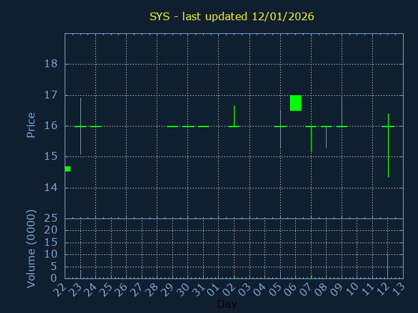This screenshot has height=313, width=418.
Task: Click the day 07 candlestick
Action: point(311,137)
